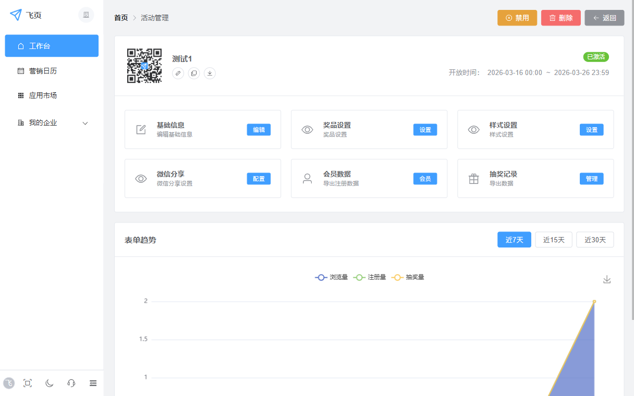Download the QR code image
The width and height of the screenshot is (634, 396).
point(210,73)
